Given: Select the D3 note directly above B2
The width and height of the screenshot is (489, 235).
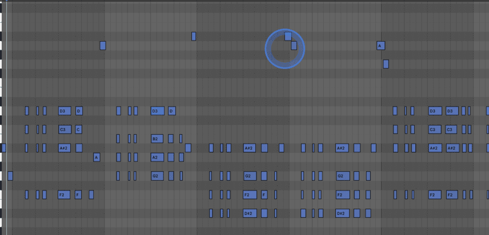Looking at the screenshot, I should (x=158, y=111).
